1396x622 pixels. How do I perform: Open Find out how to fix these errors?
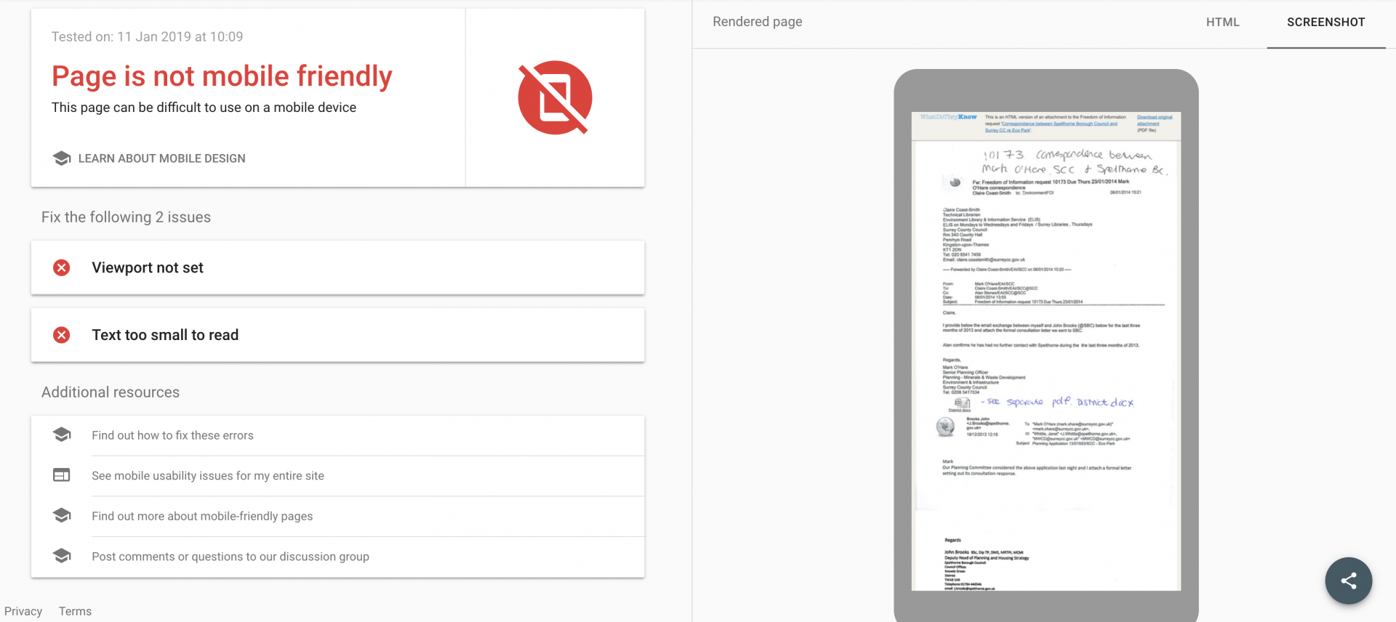click(172, 435)
